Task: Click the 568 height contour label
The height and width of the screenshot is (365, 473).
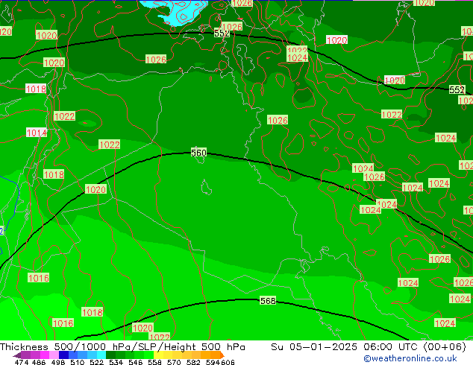Action: [x=268, y=300]
